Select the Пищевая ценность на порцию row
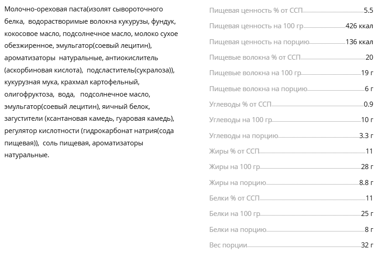 point(291,42)
